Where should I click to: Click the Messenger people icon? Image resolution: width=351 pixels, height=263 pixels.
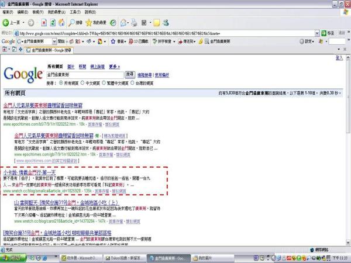point(166,23)
